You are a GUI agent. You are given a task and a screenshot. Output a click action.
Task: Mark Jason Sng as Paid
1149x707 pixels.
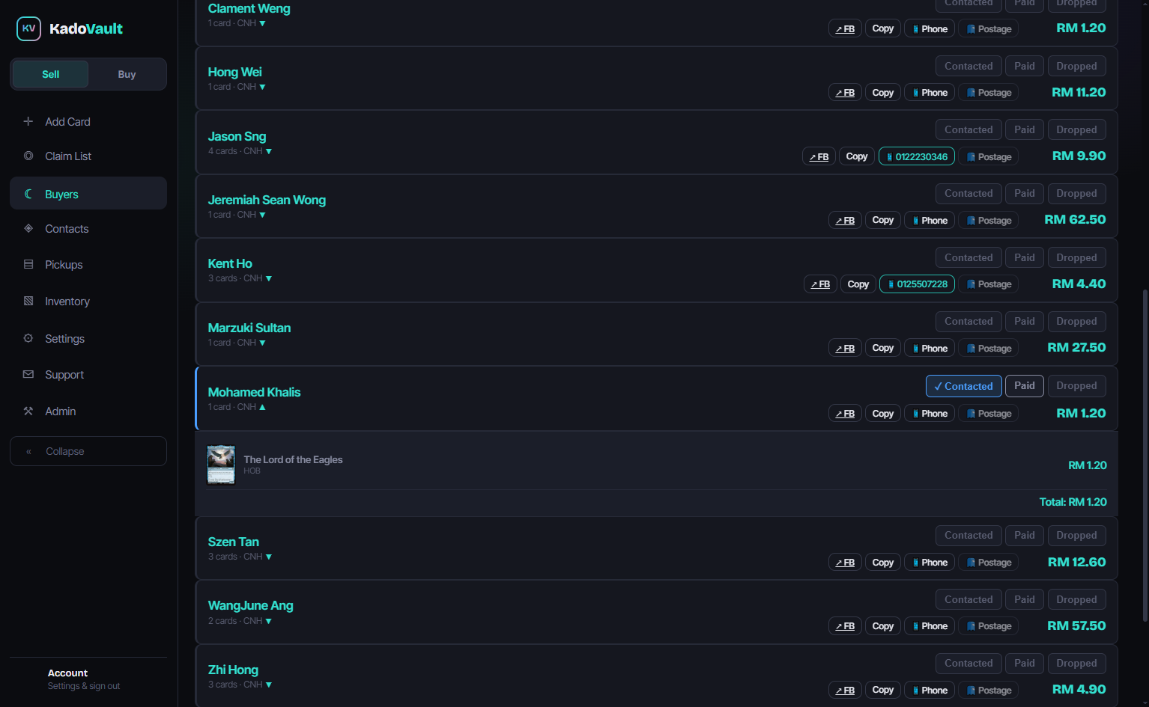(x=1025, y=129)
